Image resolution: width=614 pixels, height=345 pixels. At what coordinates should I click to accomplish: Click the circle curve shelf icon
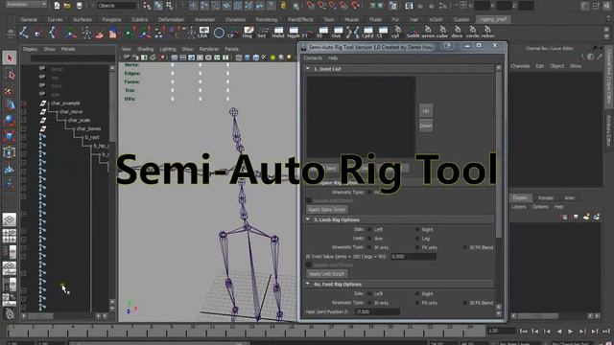click(219, 33)
